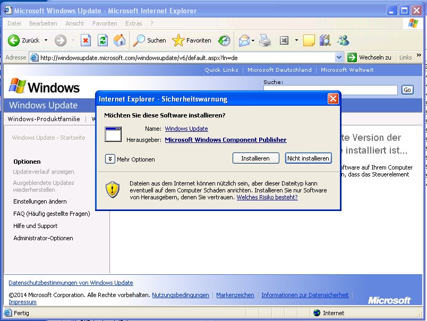Open the Mail button dropdown arrow

coord(253,40)
